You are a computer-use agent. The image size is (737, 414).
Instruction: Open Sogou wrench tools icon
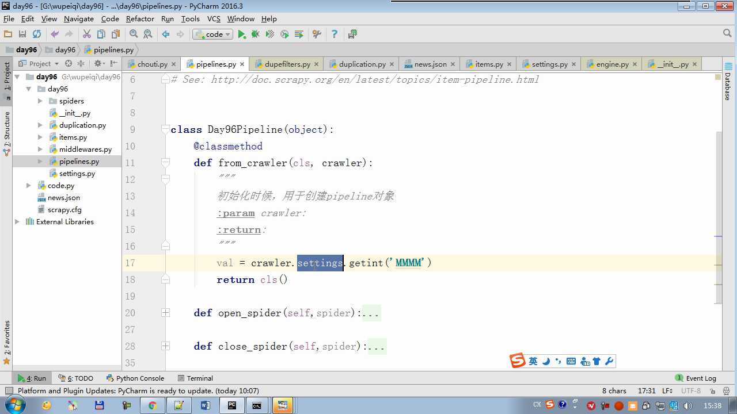coord(609,362)
